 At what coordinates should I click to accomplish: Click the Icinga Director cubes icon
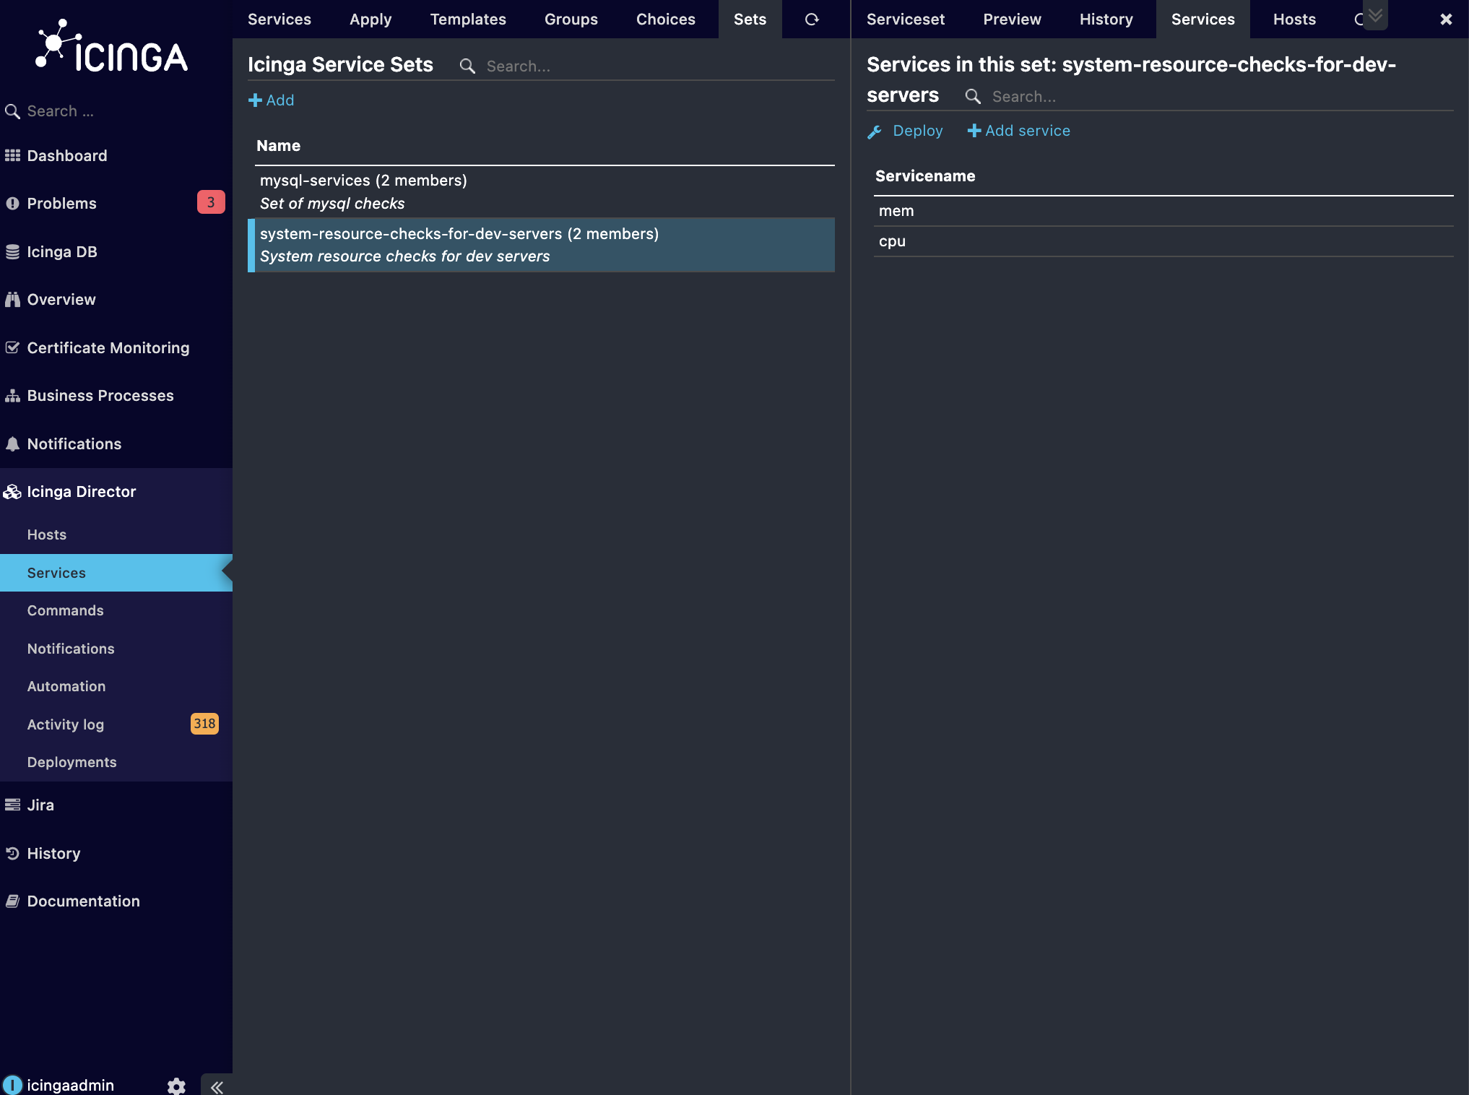[12, 492]
